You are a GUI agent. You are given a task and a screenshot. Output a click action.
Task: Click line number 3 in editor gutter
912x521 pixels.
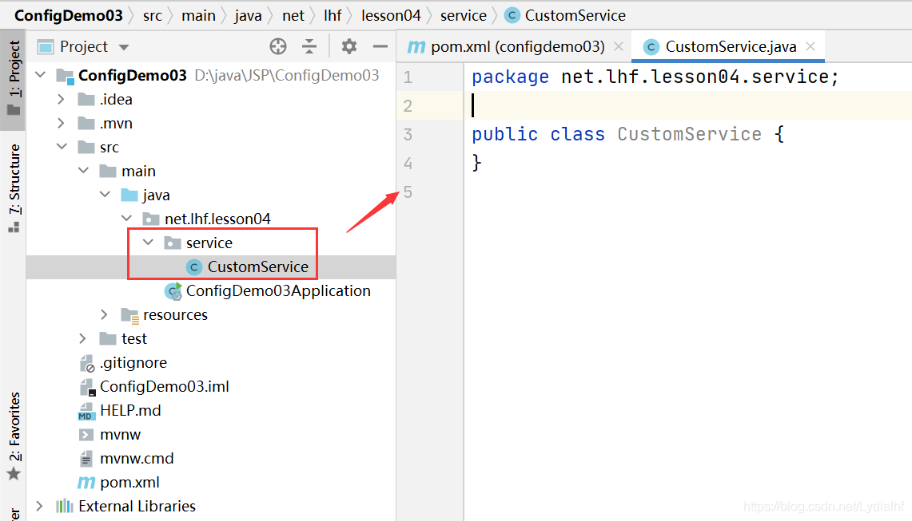coord(408,134)
